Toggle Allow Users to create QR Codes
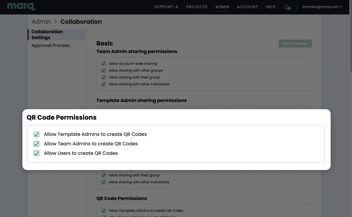This screenshot has width=352, height=217. (x=36, y=153)
